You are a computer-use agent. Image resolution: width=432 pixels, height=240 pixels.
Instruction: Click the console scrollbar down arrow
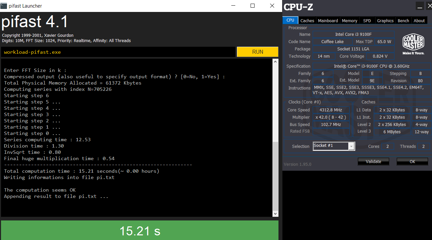pyautogui.click(x=275, y=214)
